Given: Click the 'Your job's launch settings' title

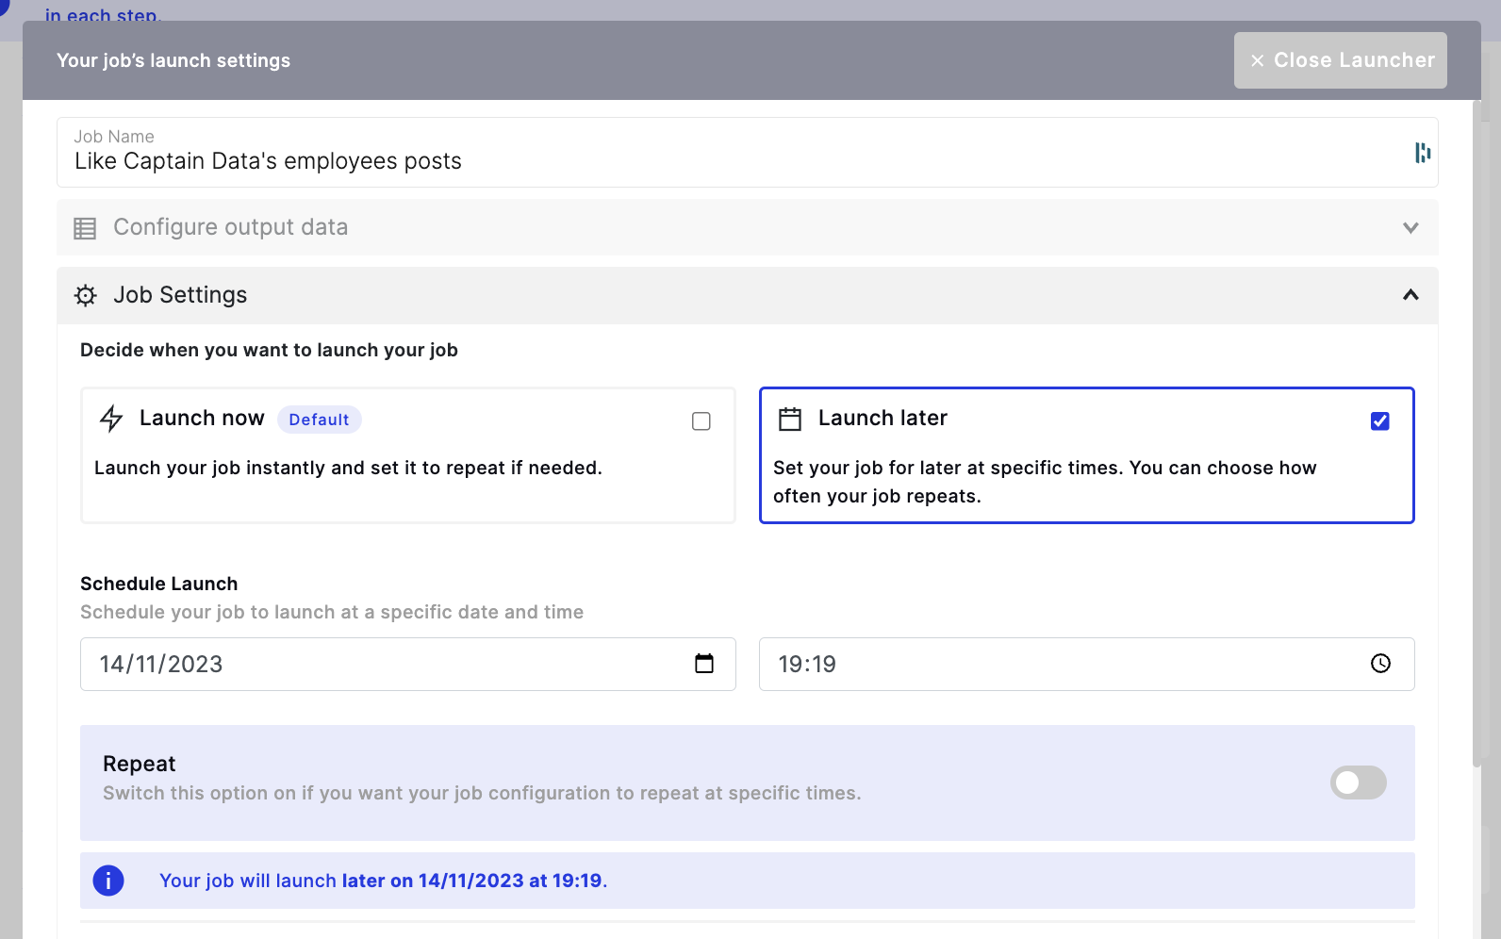Looking at the screenshot, I should (173, 60).
